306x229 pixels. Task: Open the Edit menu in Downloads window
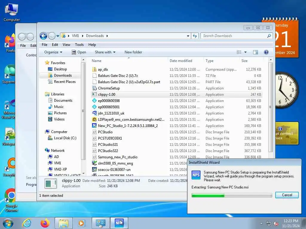[x=55, y=45]
